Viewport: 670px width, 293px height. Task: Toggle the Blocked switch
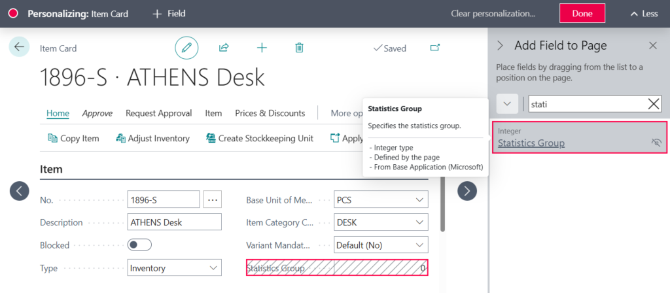[x=139, y=245]
